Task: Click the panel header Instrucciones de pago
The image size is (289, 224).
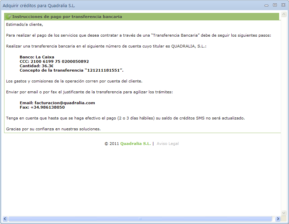Action: pos(67,17)
